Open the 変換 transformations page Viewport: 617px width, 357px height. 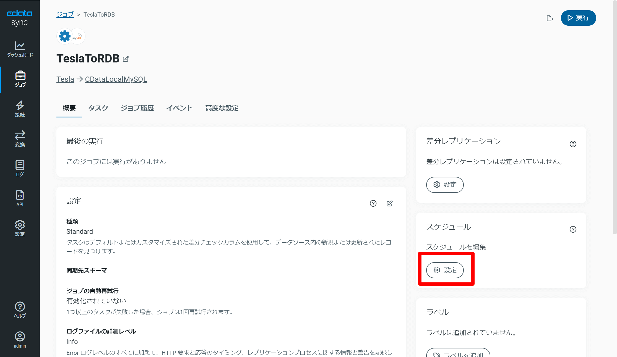(x=20, y=138)
